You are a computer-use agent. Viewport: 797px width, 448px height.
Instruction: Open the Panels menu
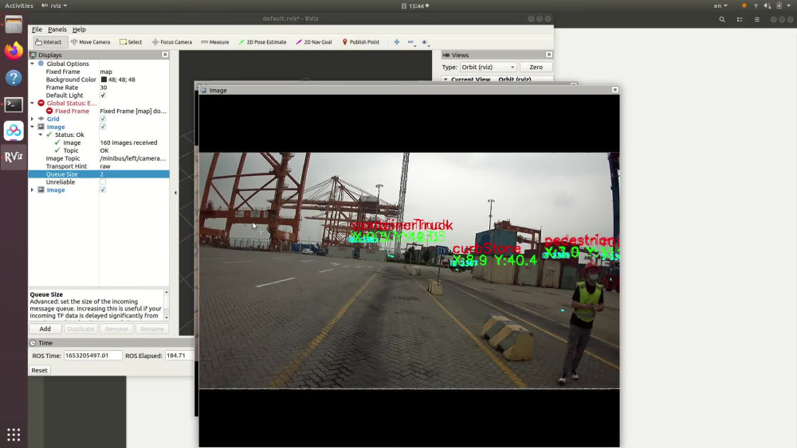(x=57, y=29)
